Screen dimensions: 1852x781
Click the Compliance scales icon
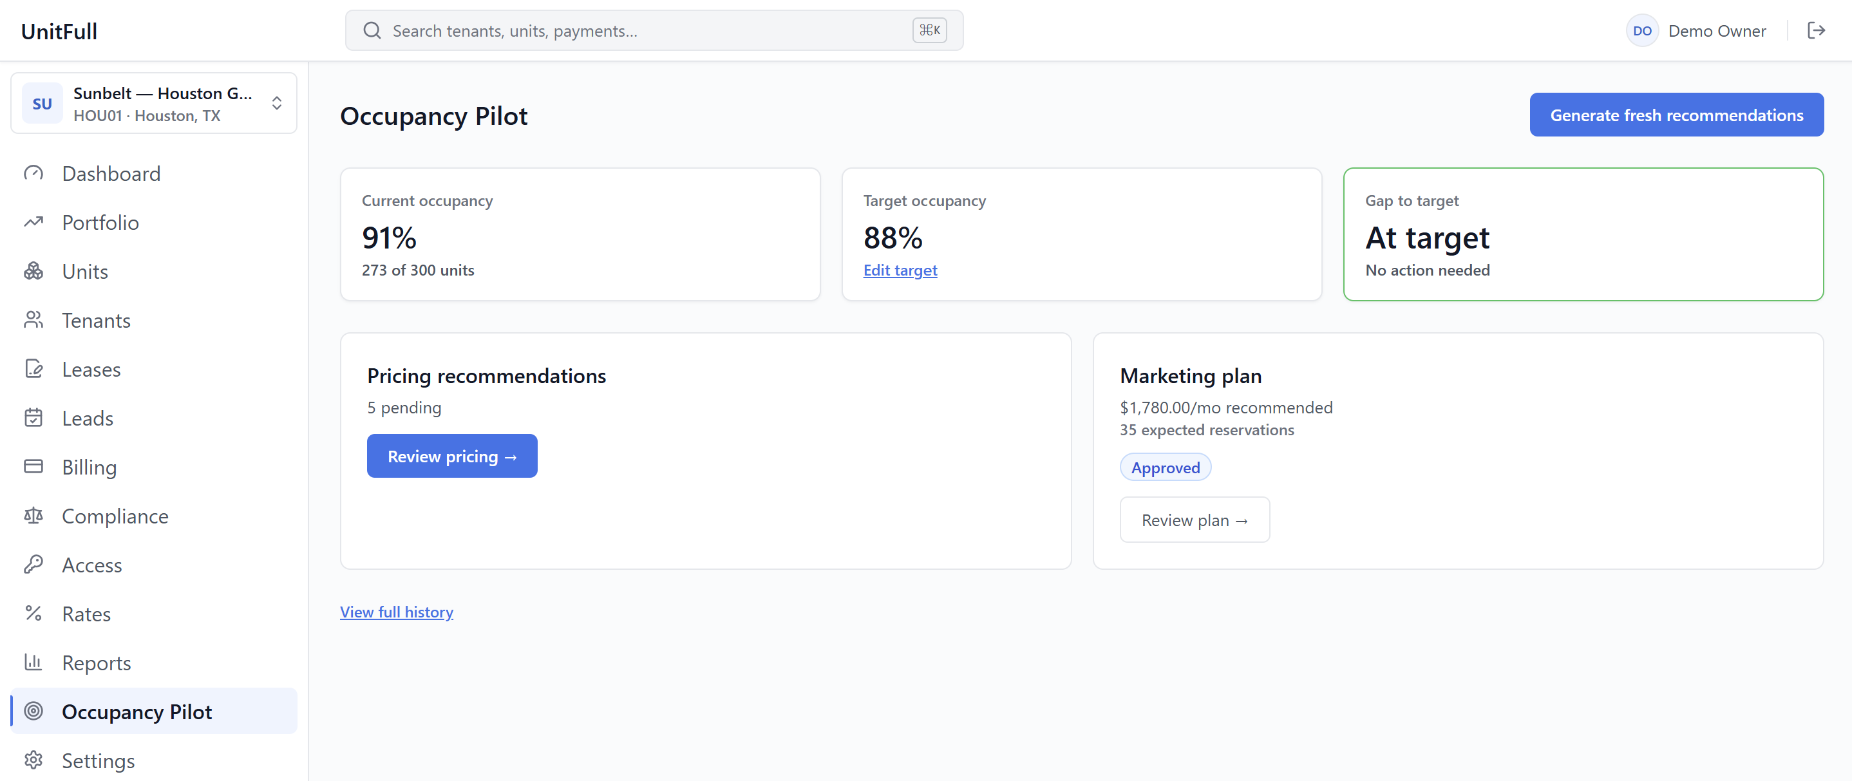coord(33,516)
